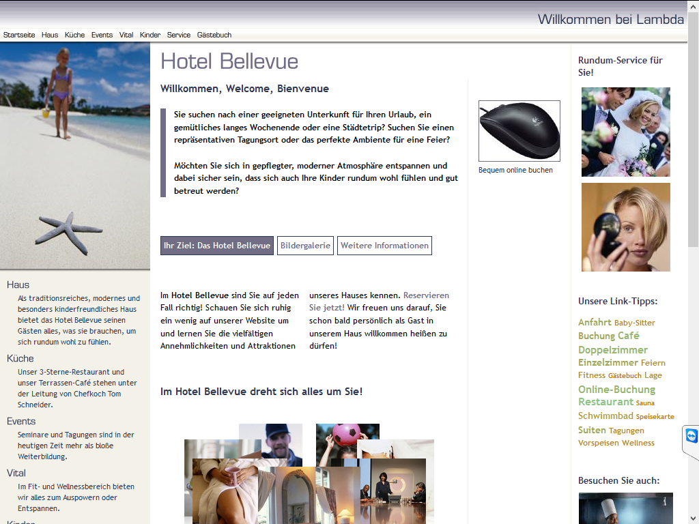
Task: Click the Gästebuch tag in Link-Tipps
Action: [625, 376]
